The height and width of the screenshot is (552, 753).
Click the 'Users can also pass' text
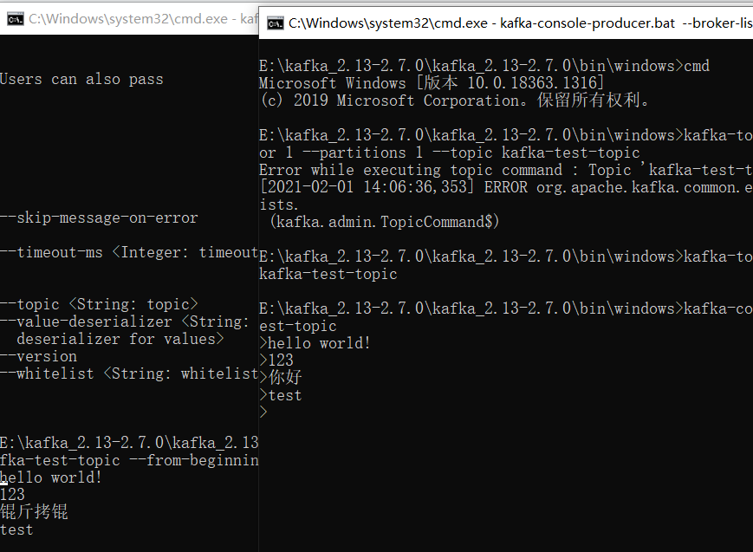[x=81, y=79]
